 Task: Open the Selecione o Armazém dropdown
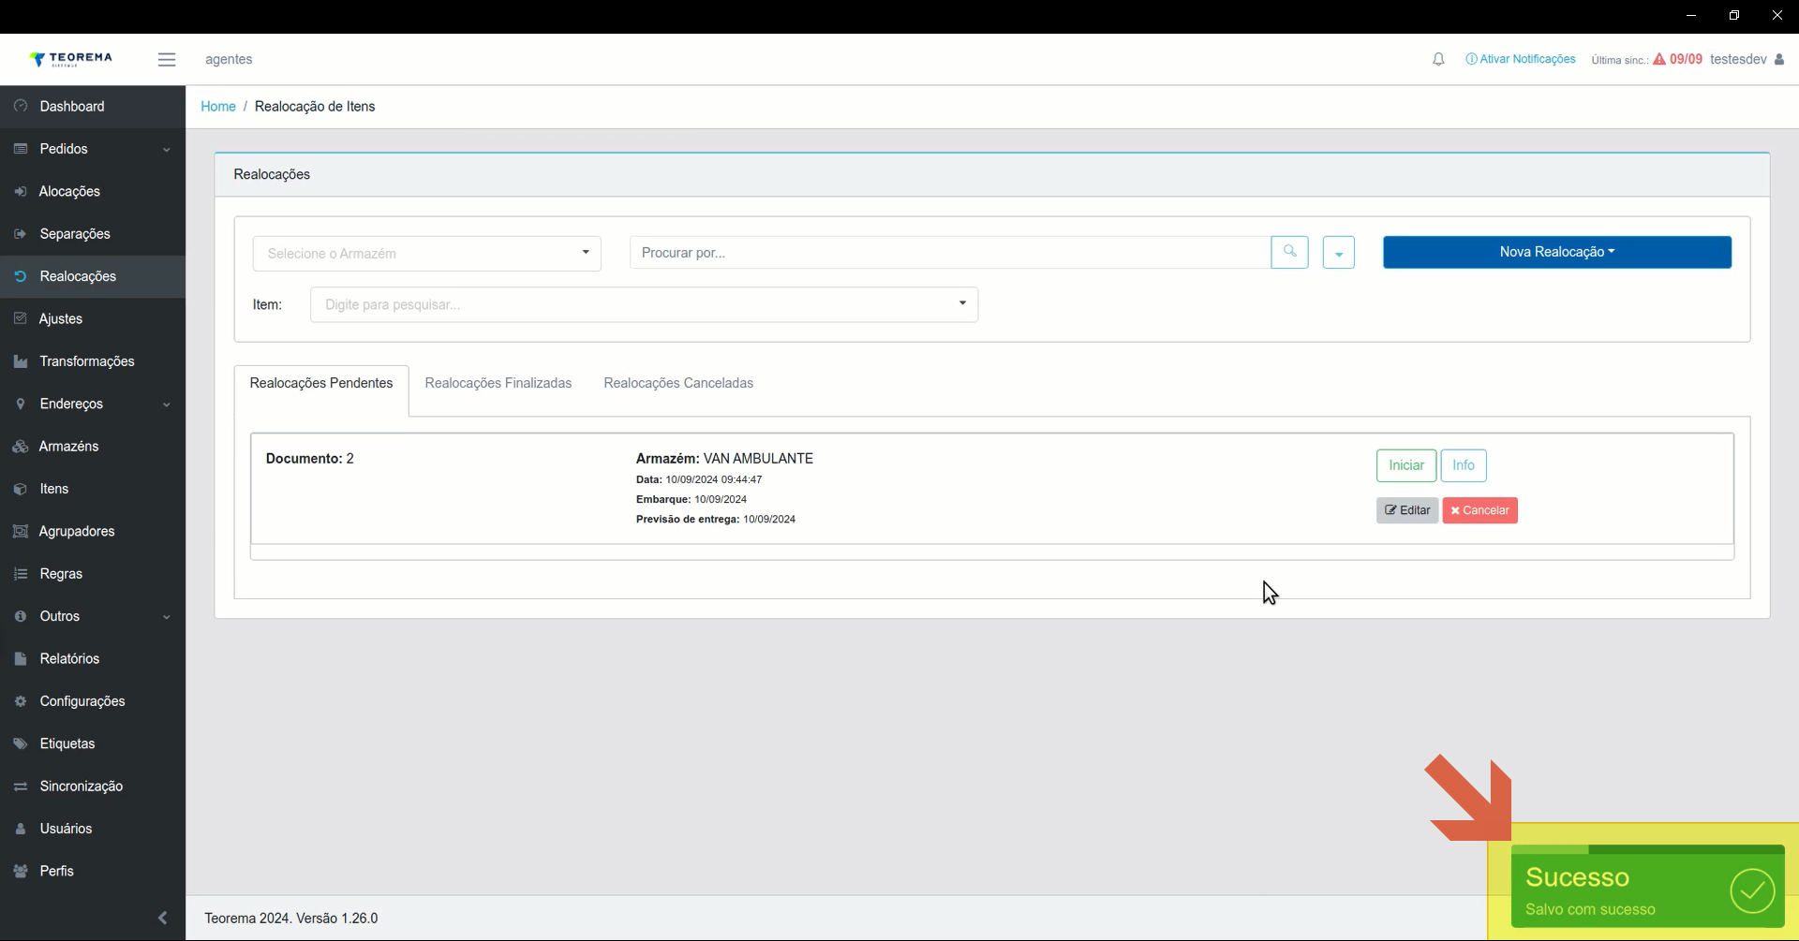pos(427,253)
